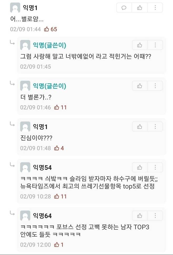173x255 pixels.
Task: Click the profile avatar next to 익명1 at top
Action: (x=14, y=8)
